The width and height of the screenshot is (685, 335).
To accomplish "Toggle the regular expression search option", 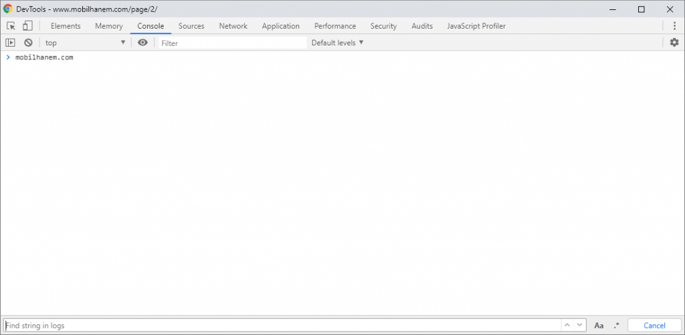I will 616,326.
